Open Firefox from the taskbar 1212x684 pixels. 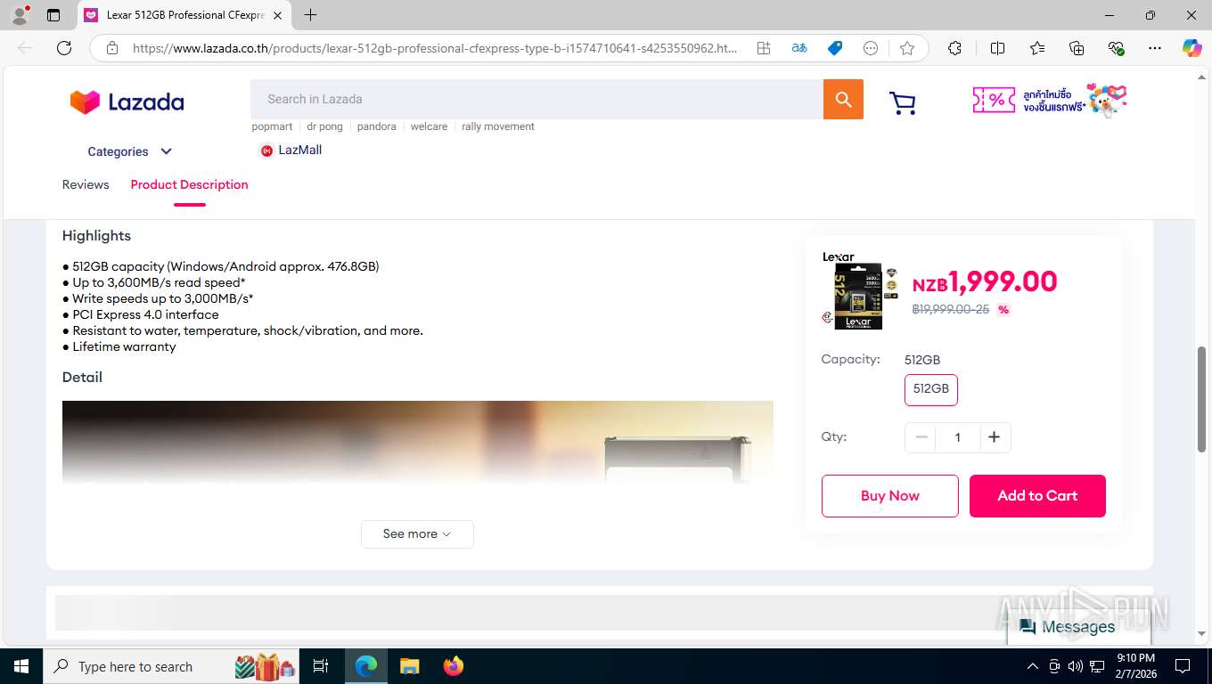(x=454, y=666)
